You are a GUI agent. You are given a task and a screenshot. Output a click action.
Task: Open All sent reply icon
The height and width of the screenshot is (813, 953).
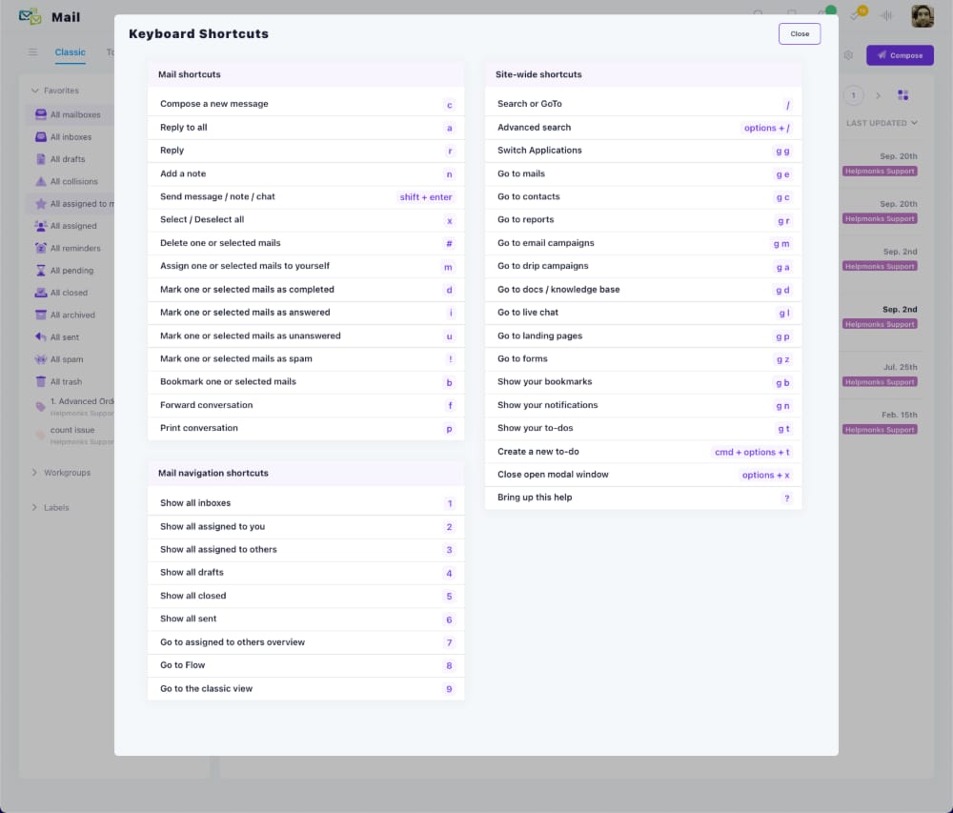click(41, 337)
